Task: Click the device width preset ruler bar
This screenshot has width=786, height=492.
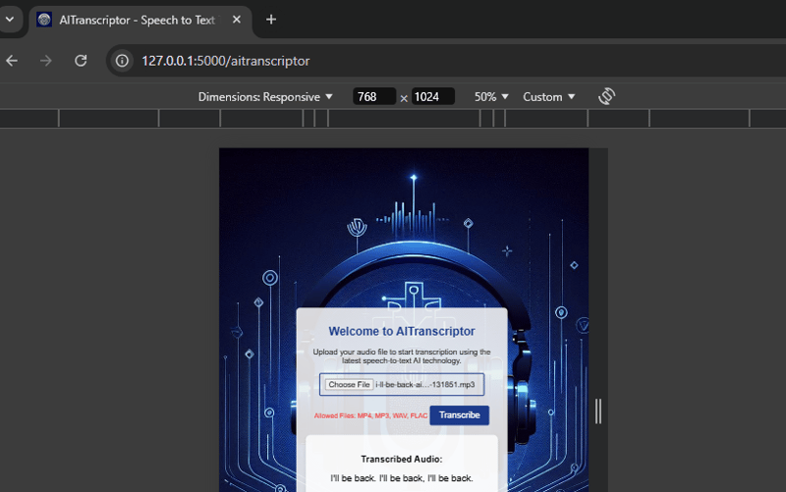Action: click(x=403, y=119)
